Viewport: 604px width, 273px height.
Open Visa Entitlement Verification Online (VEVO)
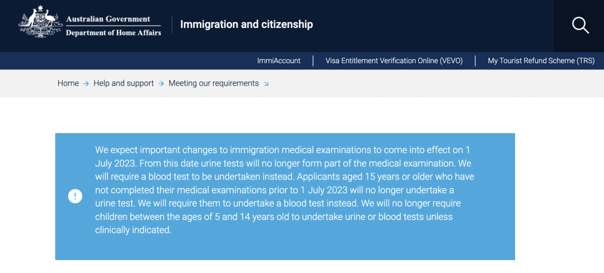(x=394, y=61)
